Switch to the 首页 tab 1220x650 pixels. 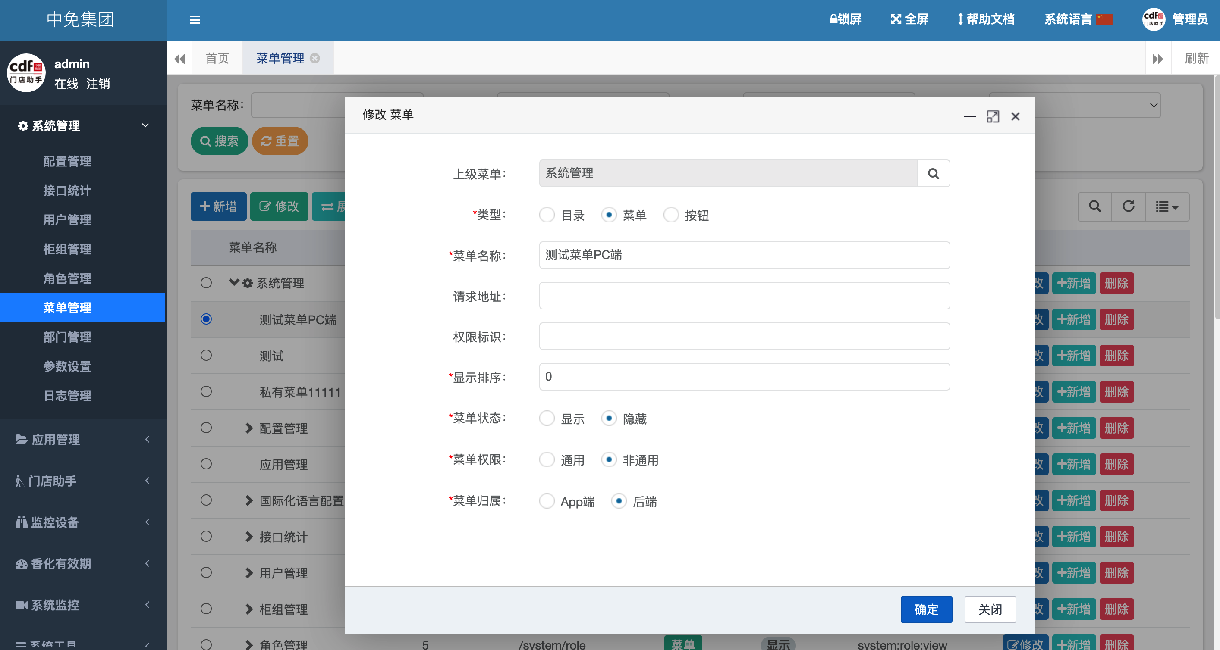click(x=217, y=58)
